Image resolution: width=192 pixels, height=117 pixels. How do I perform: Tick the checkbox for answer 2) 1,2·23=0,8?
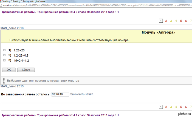pos(4,55)
